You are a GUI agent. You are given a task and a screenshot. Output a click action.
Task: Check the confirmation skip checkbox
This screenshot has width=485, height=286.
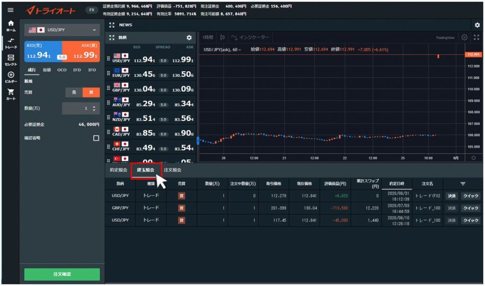click(x=96, y=138)
